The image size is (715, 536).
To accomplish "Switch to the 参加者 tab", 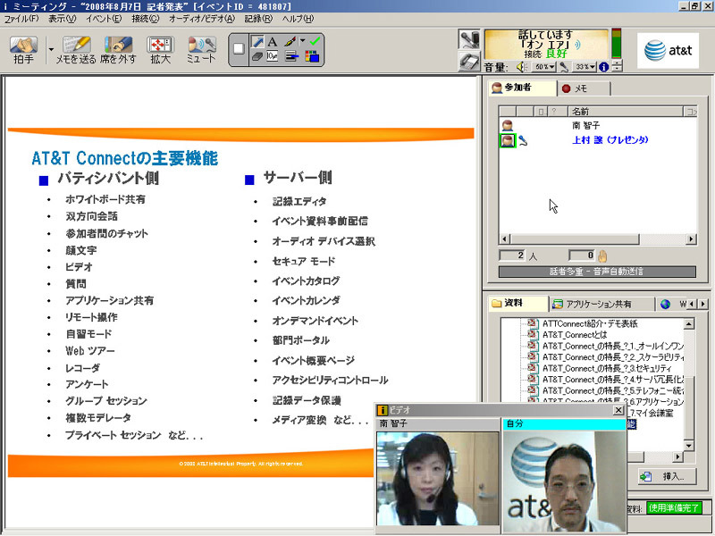I will (x=523, y=88).
